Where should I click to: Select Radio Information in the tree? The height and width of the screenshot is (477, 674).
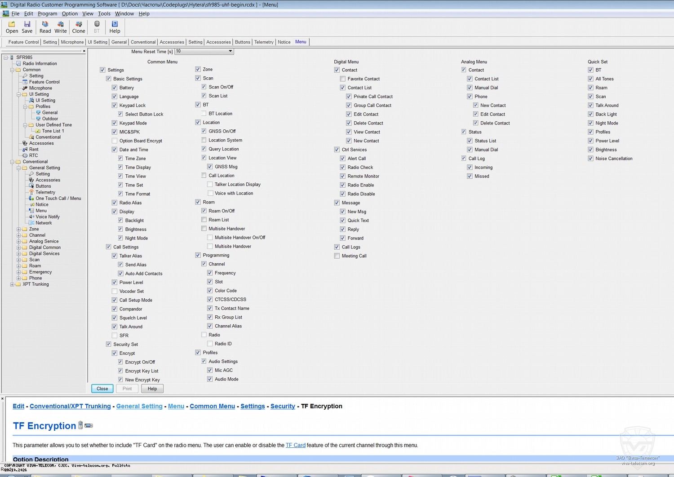click(40, 64)
